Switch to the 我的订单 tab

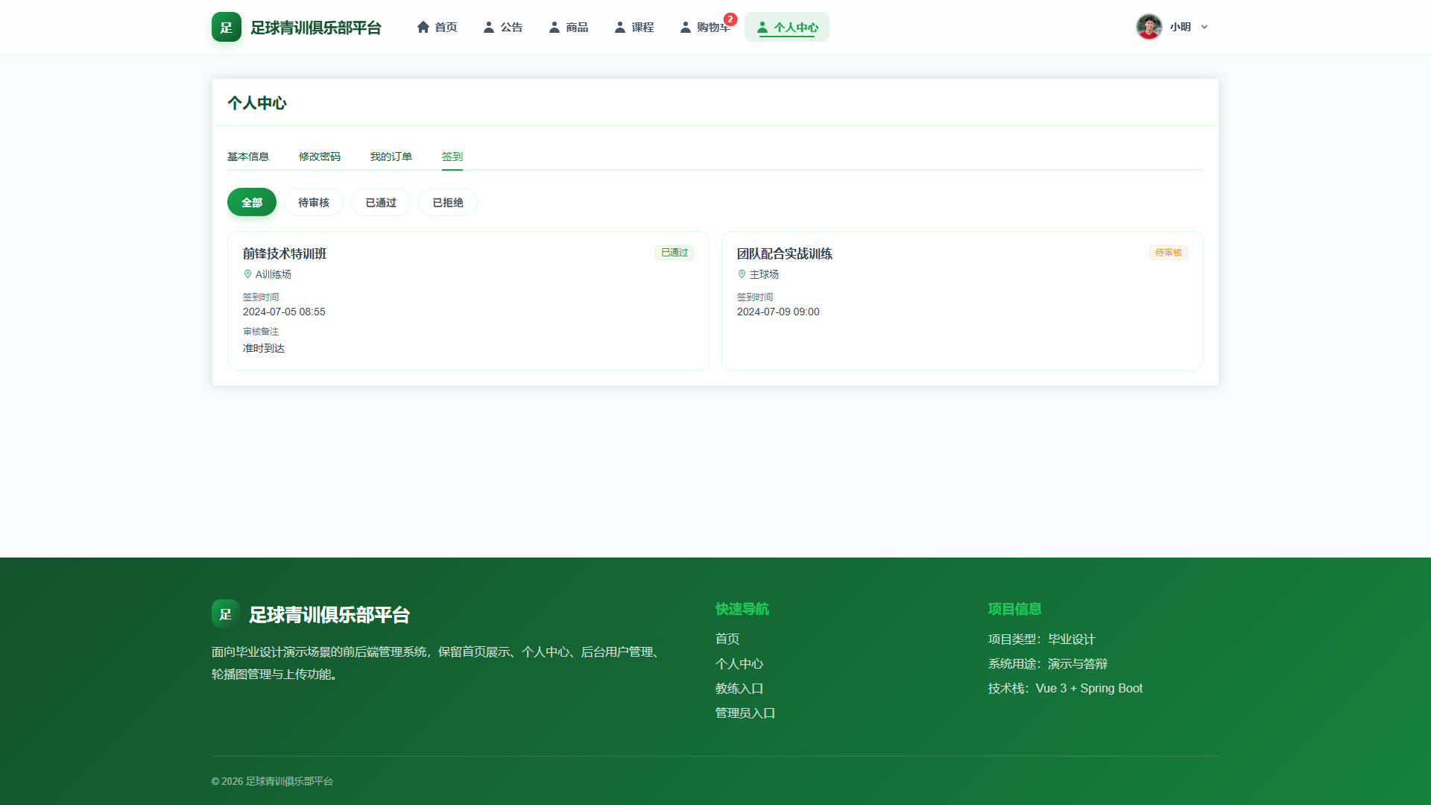(391, 157)
